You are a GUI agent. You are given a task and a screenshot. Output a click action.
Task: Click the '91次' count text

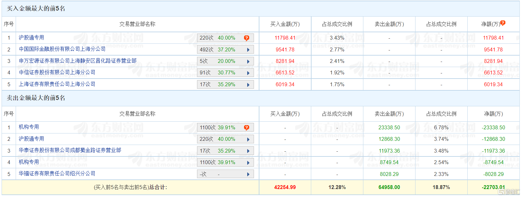[205, 73]
